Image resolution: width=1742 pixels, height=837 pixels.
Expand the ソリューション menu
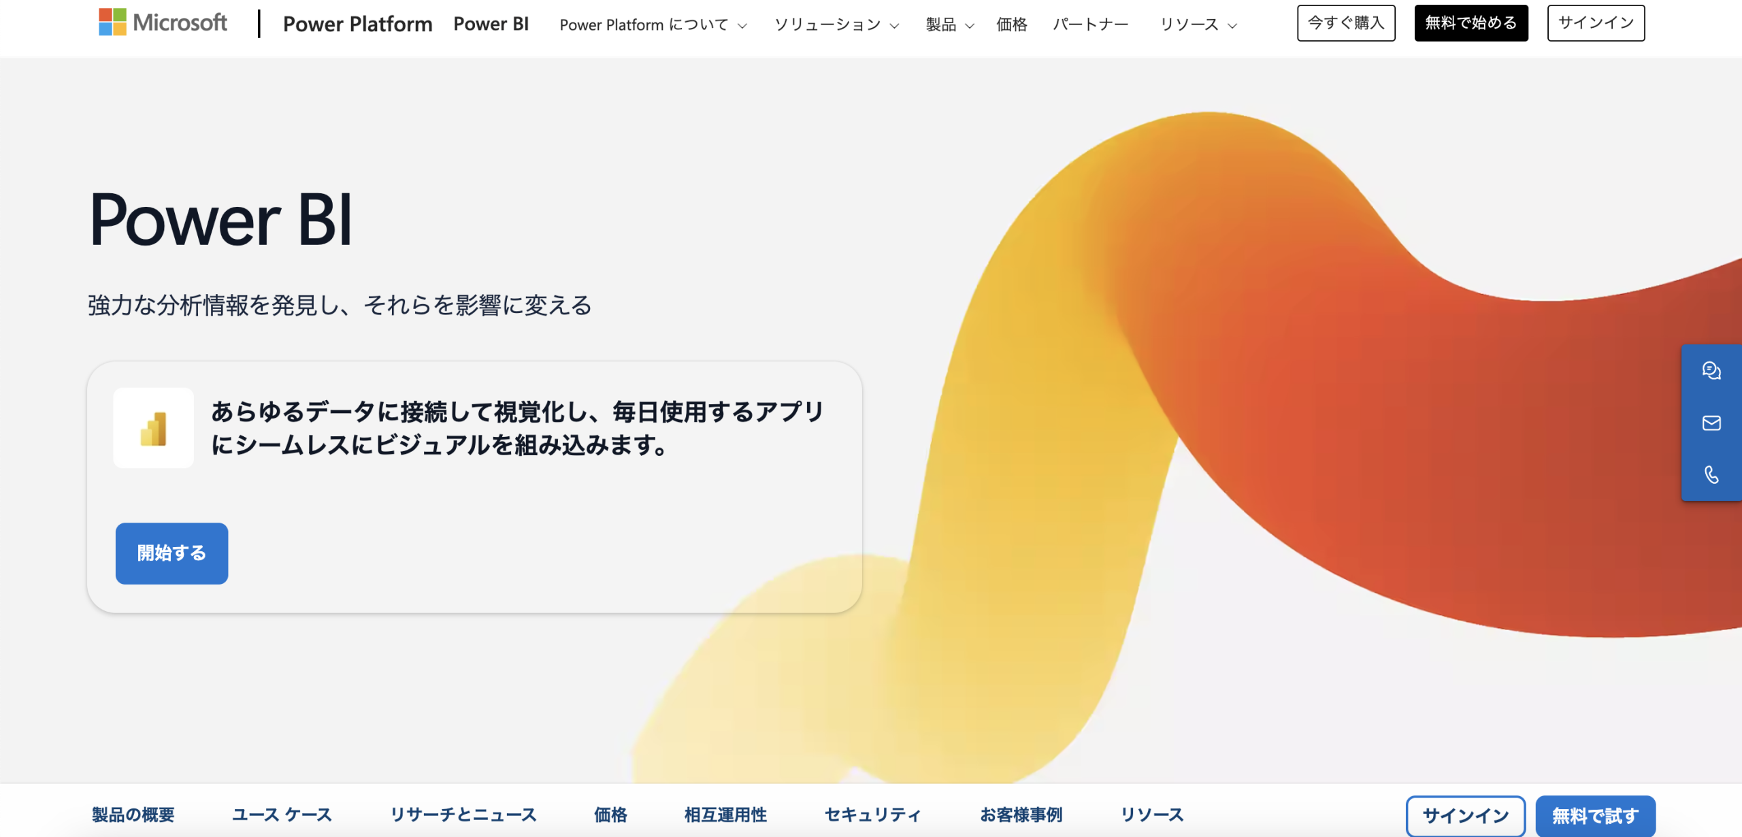[x=836, y=25]
